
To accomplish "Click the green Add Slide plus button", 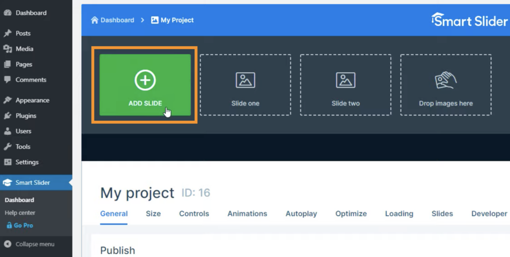I will pyautogui.click(x=145, y=81).
